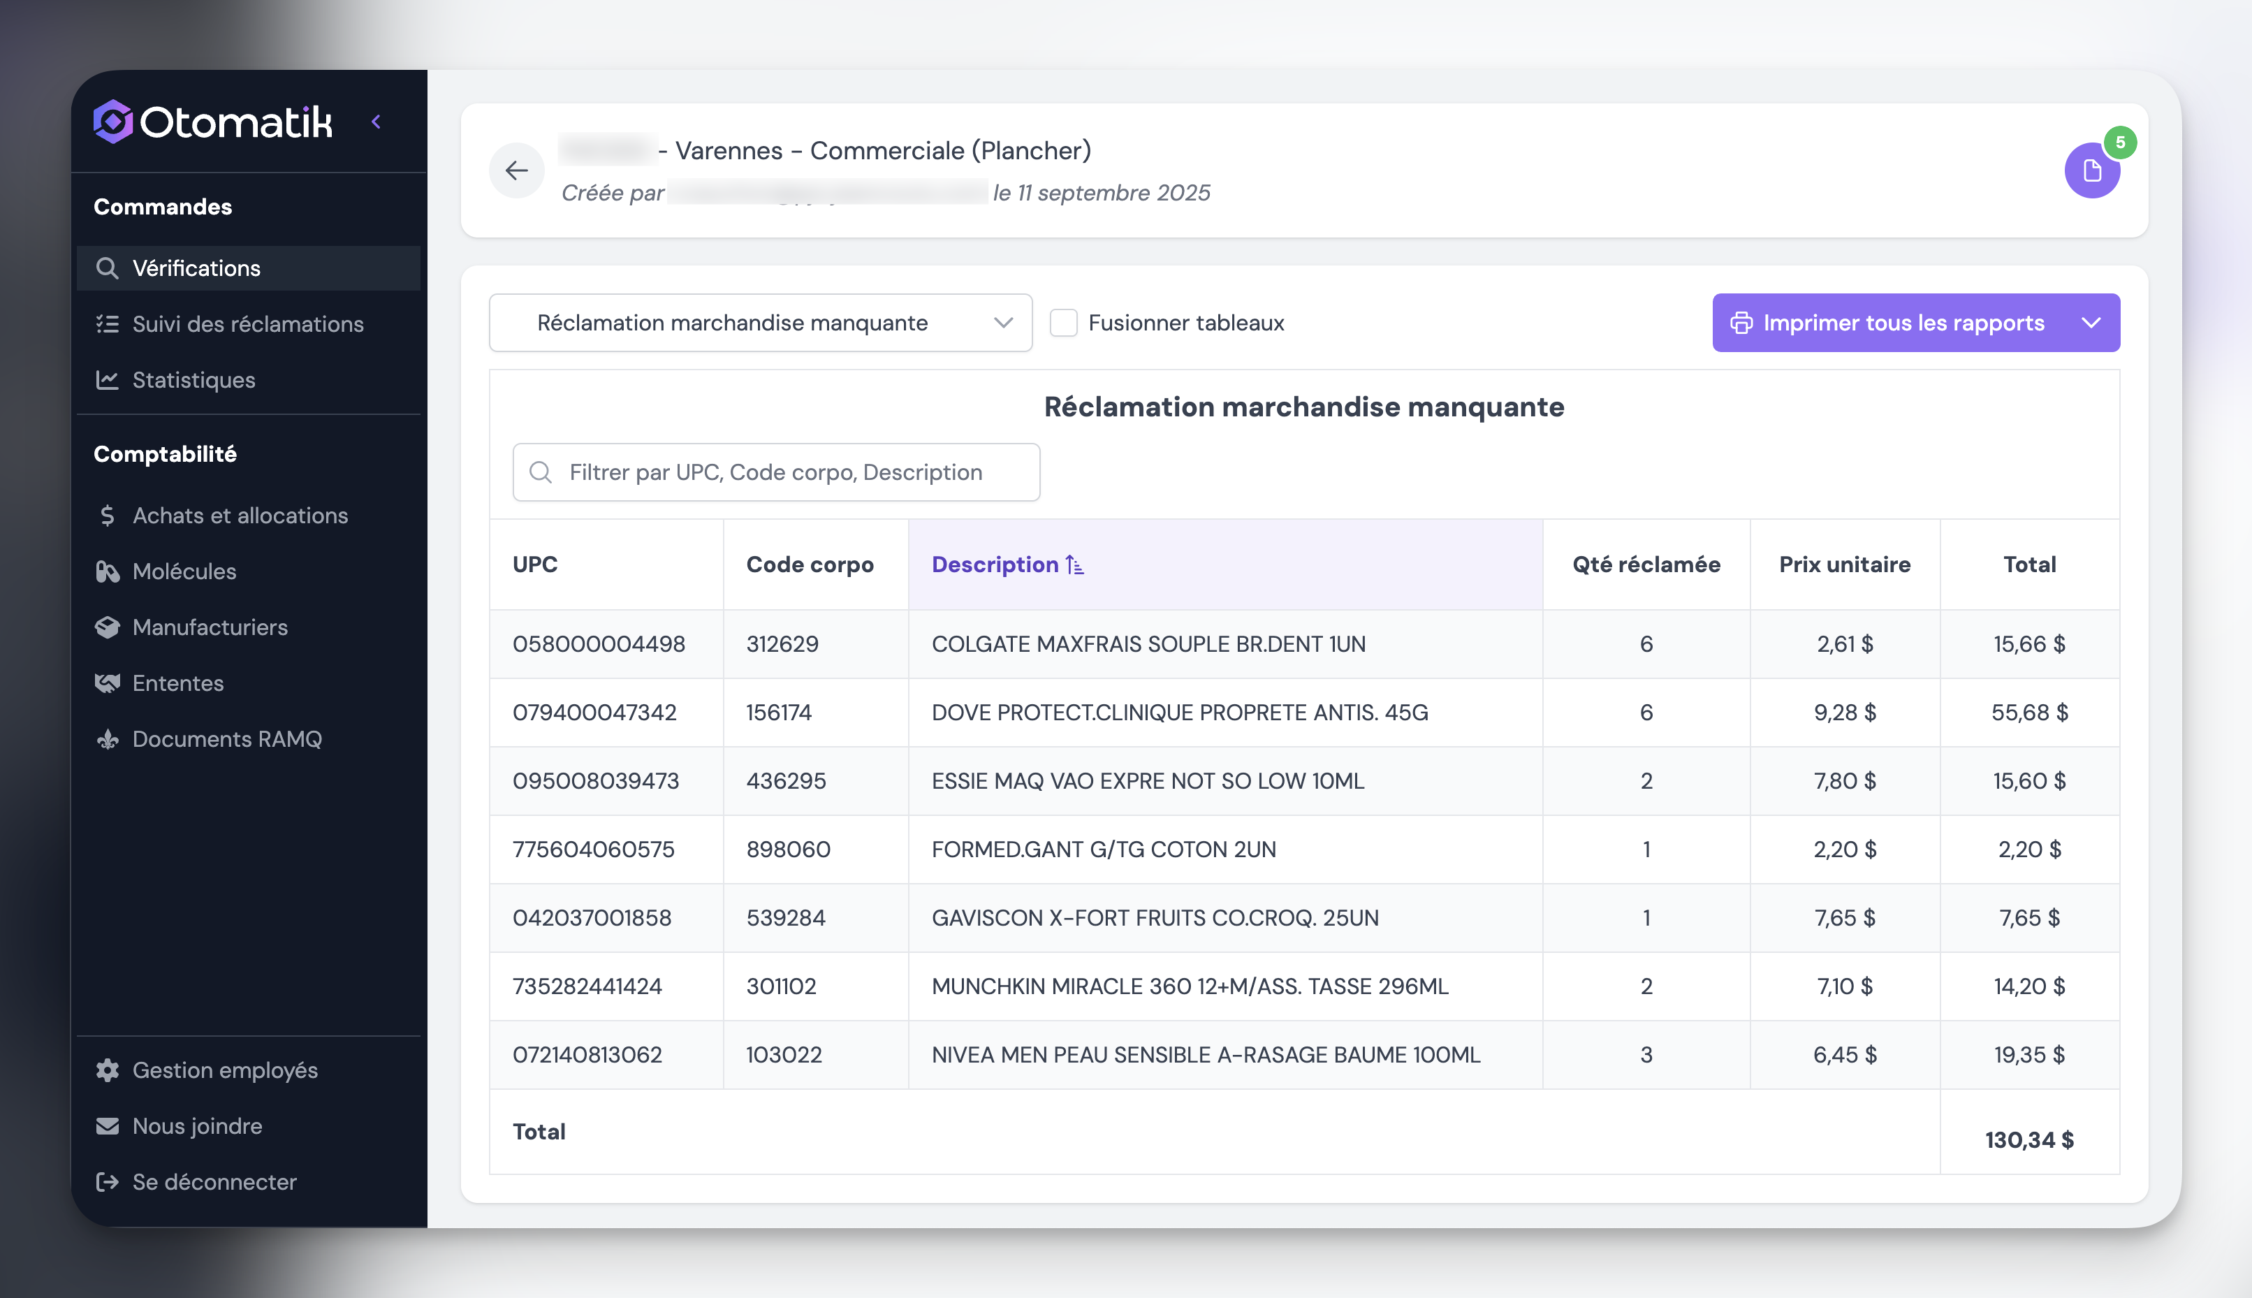Collapse the sidebar with the chevron
The height and width of the screenshot is (1298, 2252).
(376, 122)
